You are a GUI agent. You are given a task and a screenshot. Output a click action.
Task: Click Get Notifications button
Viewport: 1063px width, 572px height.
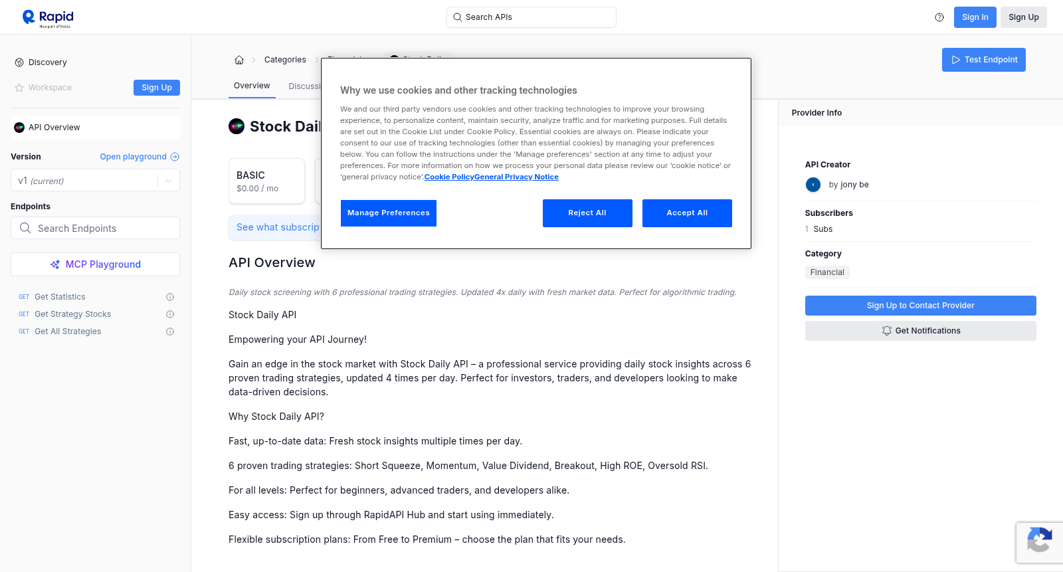click(x=921, y=331)
